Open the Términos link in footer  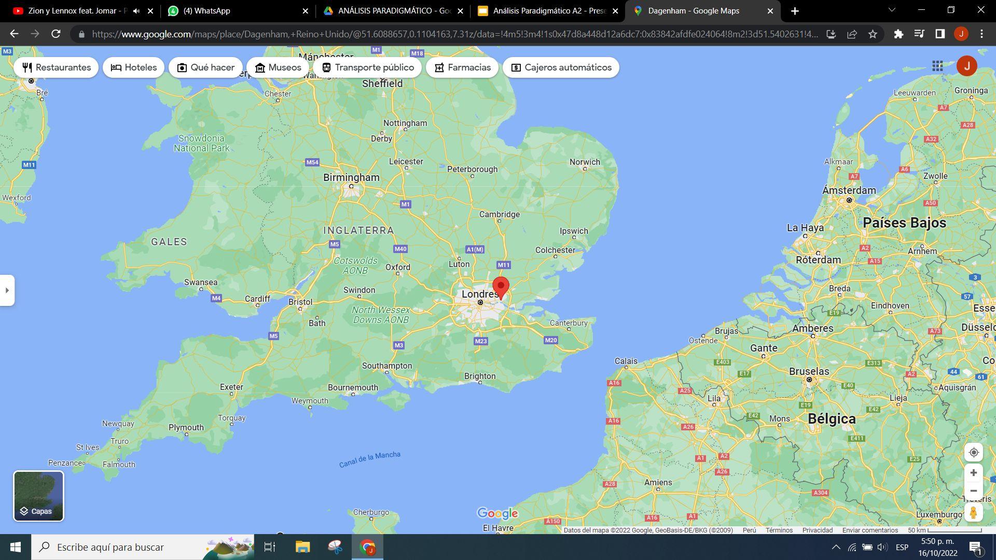click(x=779, y=530)
